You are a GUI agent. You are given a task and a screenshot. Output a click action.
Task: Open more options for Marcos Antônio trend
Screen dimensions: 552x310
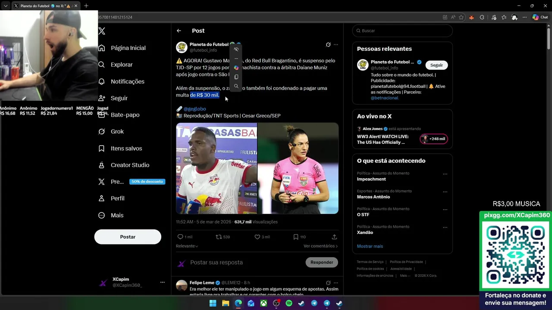tap(445, 192)
